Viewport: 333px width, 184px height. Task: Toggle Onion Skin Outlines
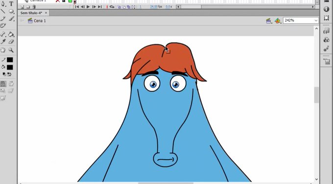[x=124, y=7]
